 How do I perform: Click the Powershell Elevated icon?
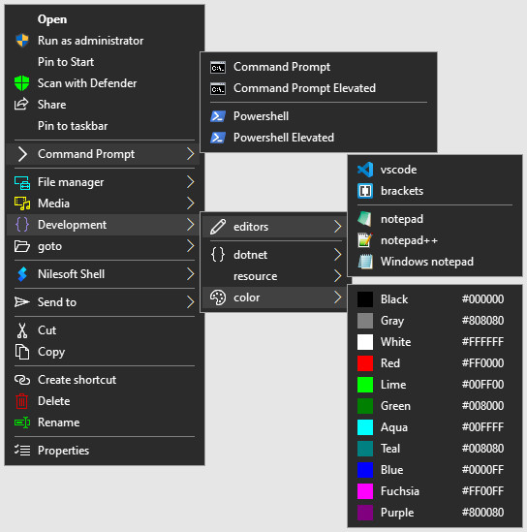point(218,138)
